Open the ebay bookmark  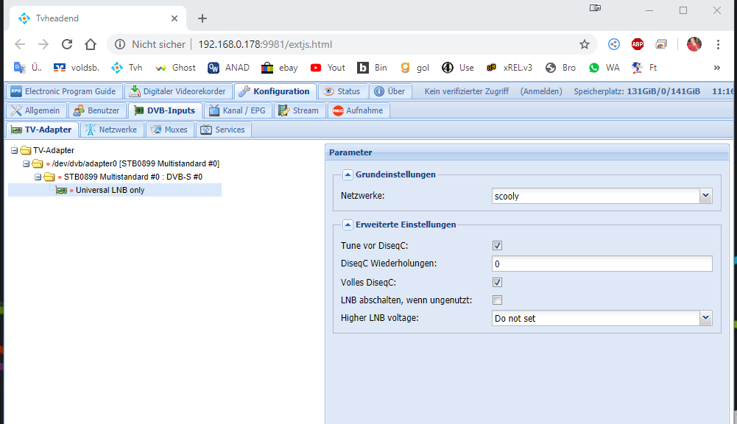pyautogui.click(x=280, y=68)
